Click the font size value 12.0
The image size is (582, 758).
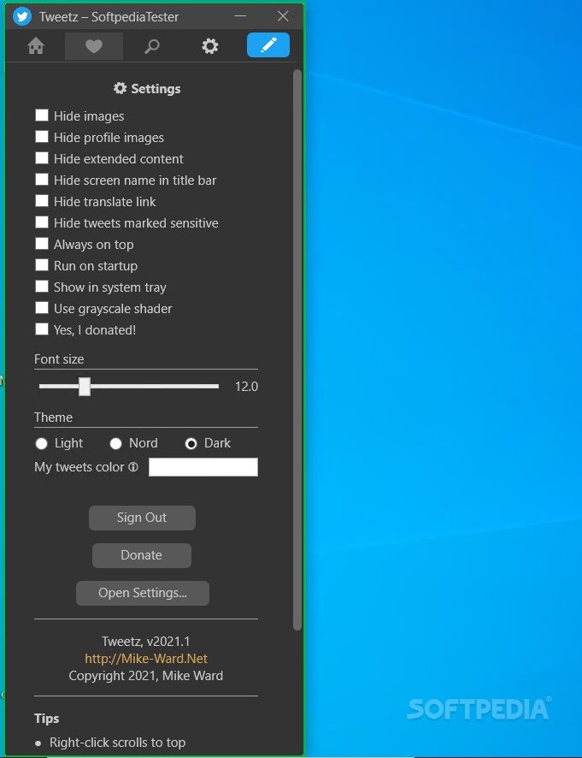coord(246,387)
